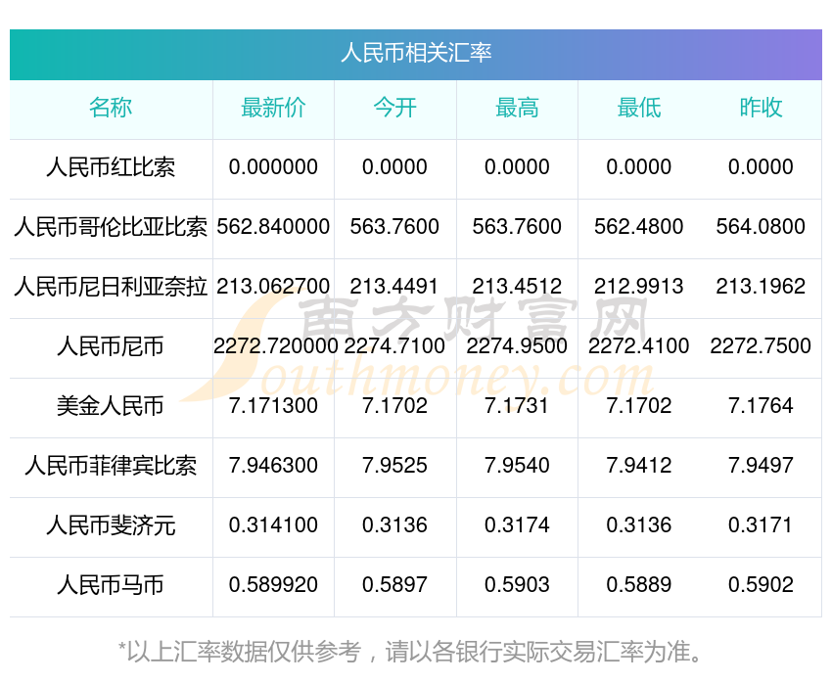Click latest price 0.314100
The height and width of the screenshot is (683, 832).
coord(273,525)
